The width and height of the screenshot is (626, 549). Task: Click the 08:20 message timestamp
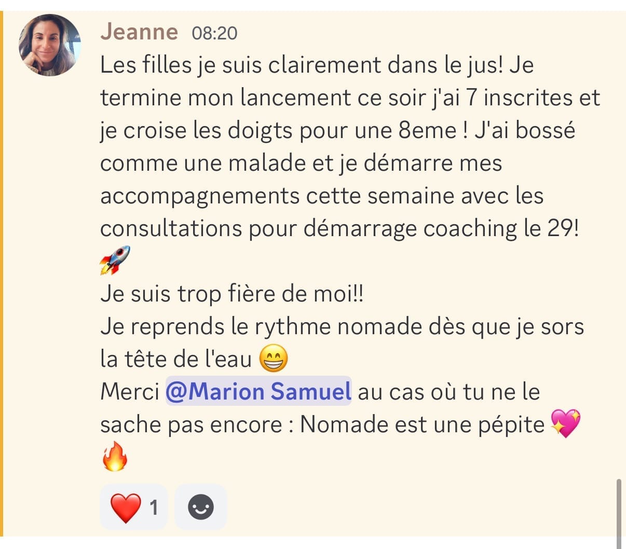(x=214, y=33)
